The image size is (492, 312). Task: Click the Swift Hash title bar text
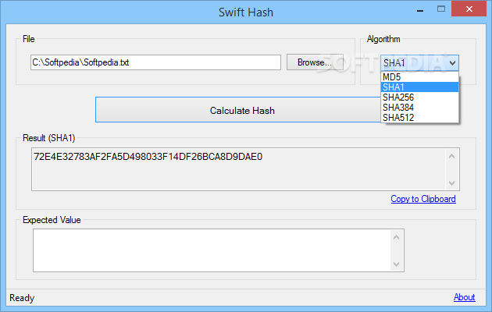click(x=246, y=12)
